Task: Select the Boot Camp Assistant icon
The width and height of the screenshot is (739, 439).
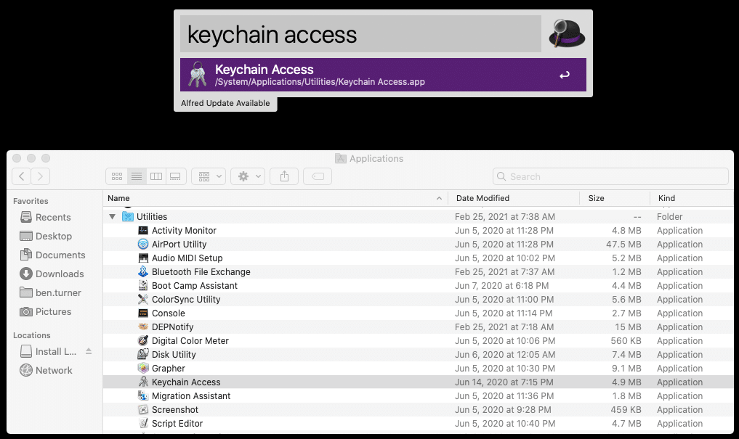Action: click(x=143, y=286)
